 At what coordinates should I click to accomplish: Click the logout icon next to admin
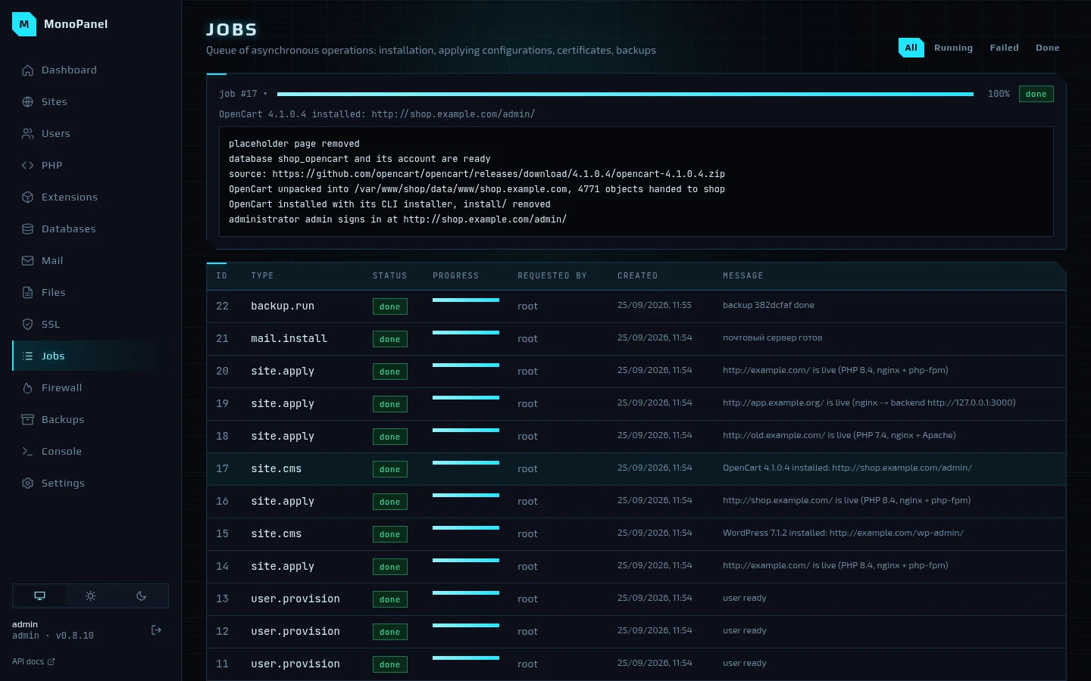pyautogui.click(x=157, y=630)
